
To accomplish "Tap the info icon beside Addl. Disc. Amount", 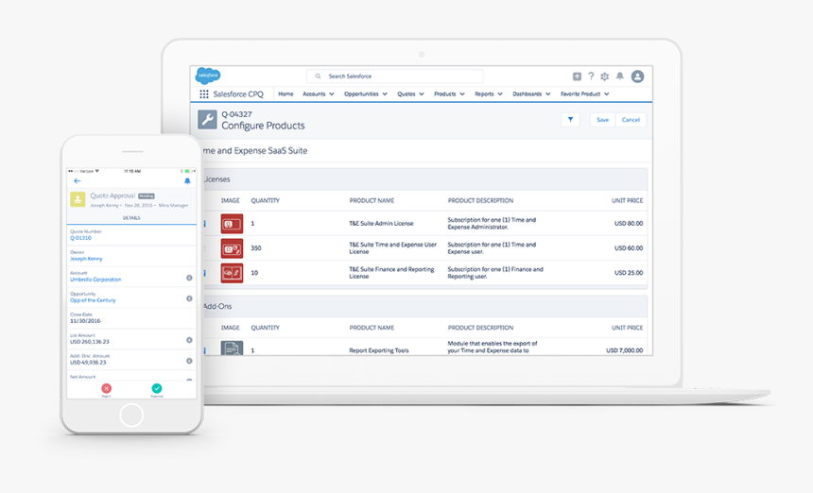I will tap(189, 361).
